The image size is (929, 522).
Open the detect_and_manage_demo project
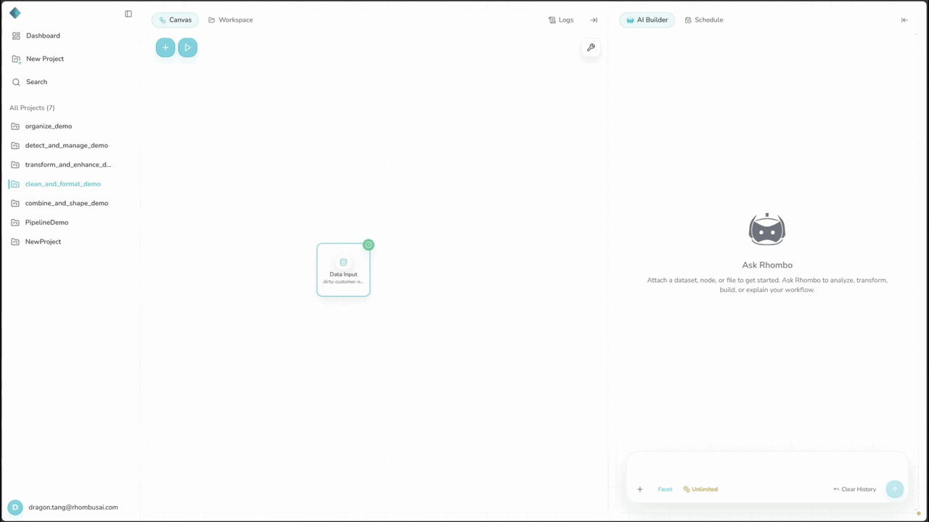coord(66,146)
